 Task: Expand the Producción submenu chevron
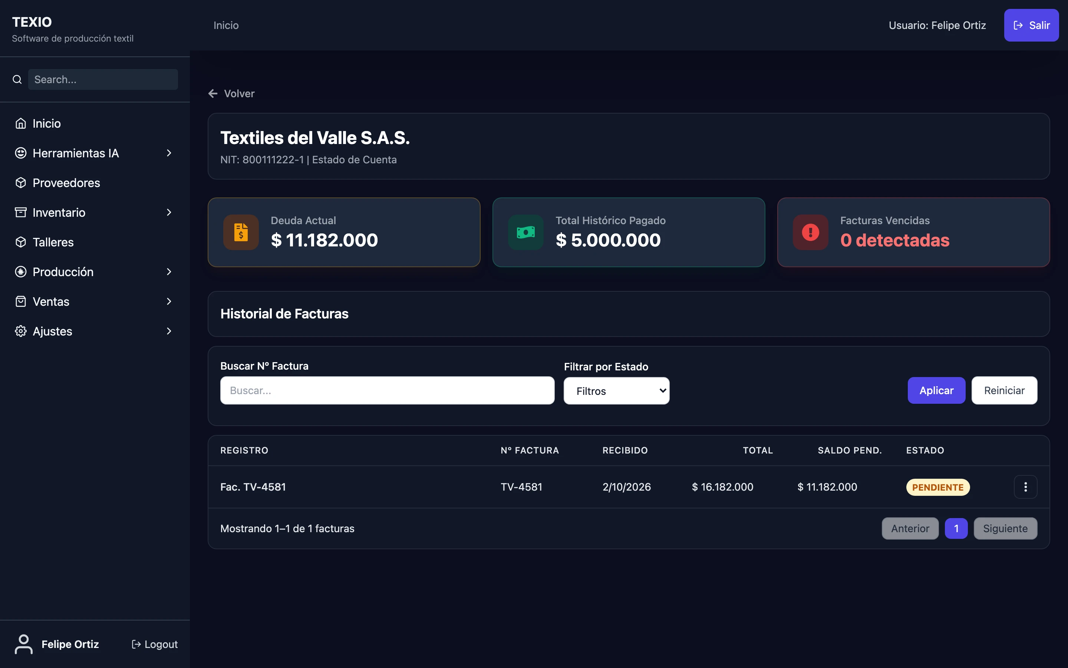[169, 272]
